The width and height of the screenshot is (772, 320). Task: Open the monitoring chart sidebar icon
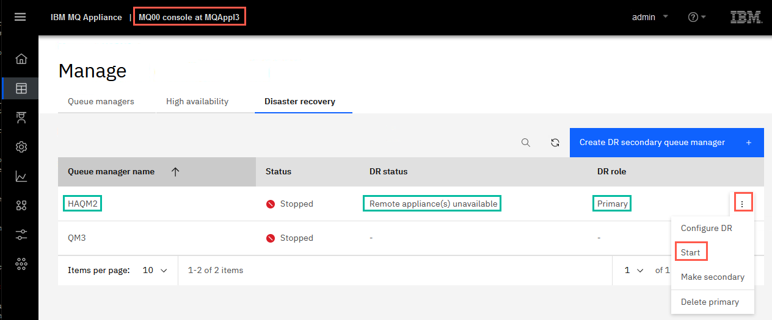click(21, 177)
